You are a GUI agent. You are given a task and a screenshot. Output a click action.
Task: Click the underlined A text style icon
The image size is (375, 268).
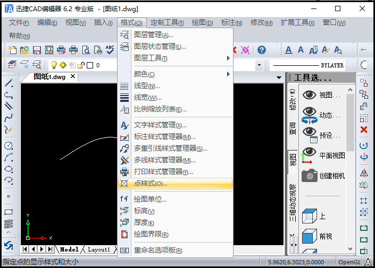pos(289,50)
